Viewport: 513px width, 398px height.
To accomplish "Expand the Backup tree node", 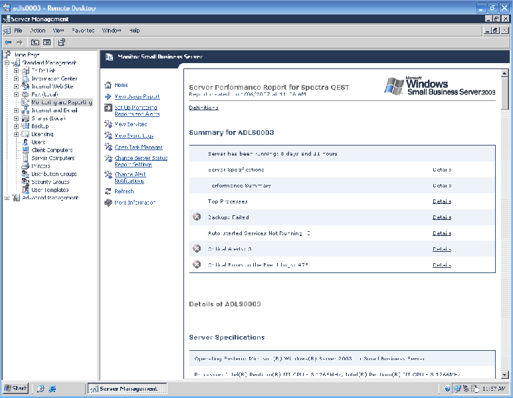I will 16,126.
